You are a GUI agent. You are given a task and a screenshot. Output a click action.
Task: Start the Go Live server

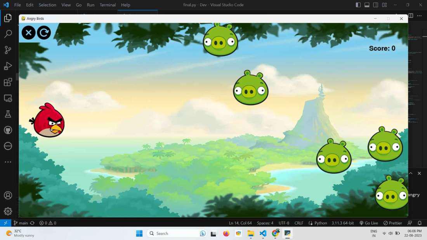(368, 223)
